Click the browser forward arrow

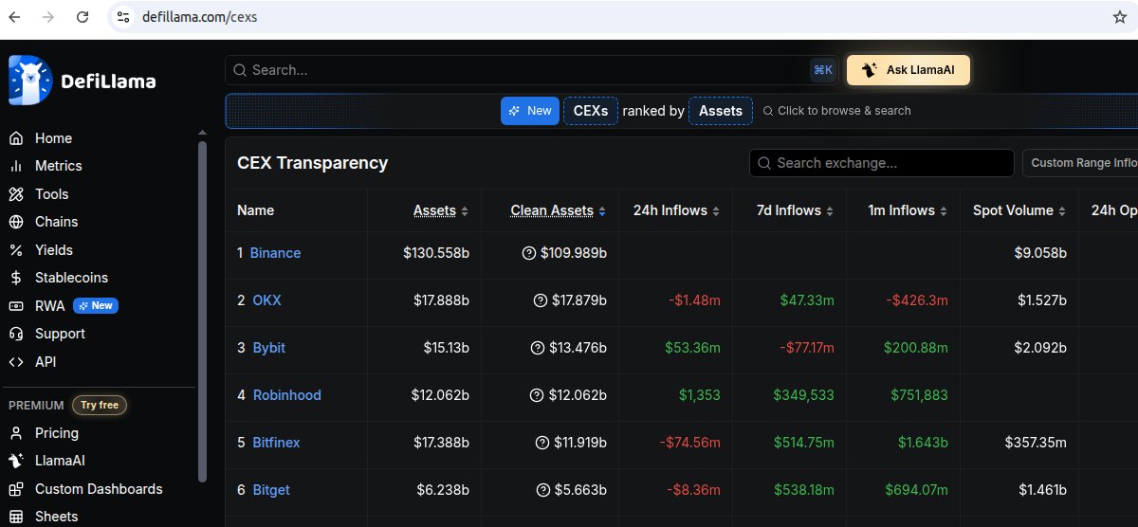[x=48, y=17]
